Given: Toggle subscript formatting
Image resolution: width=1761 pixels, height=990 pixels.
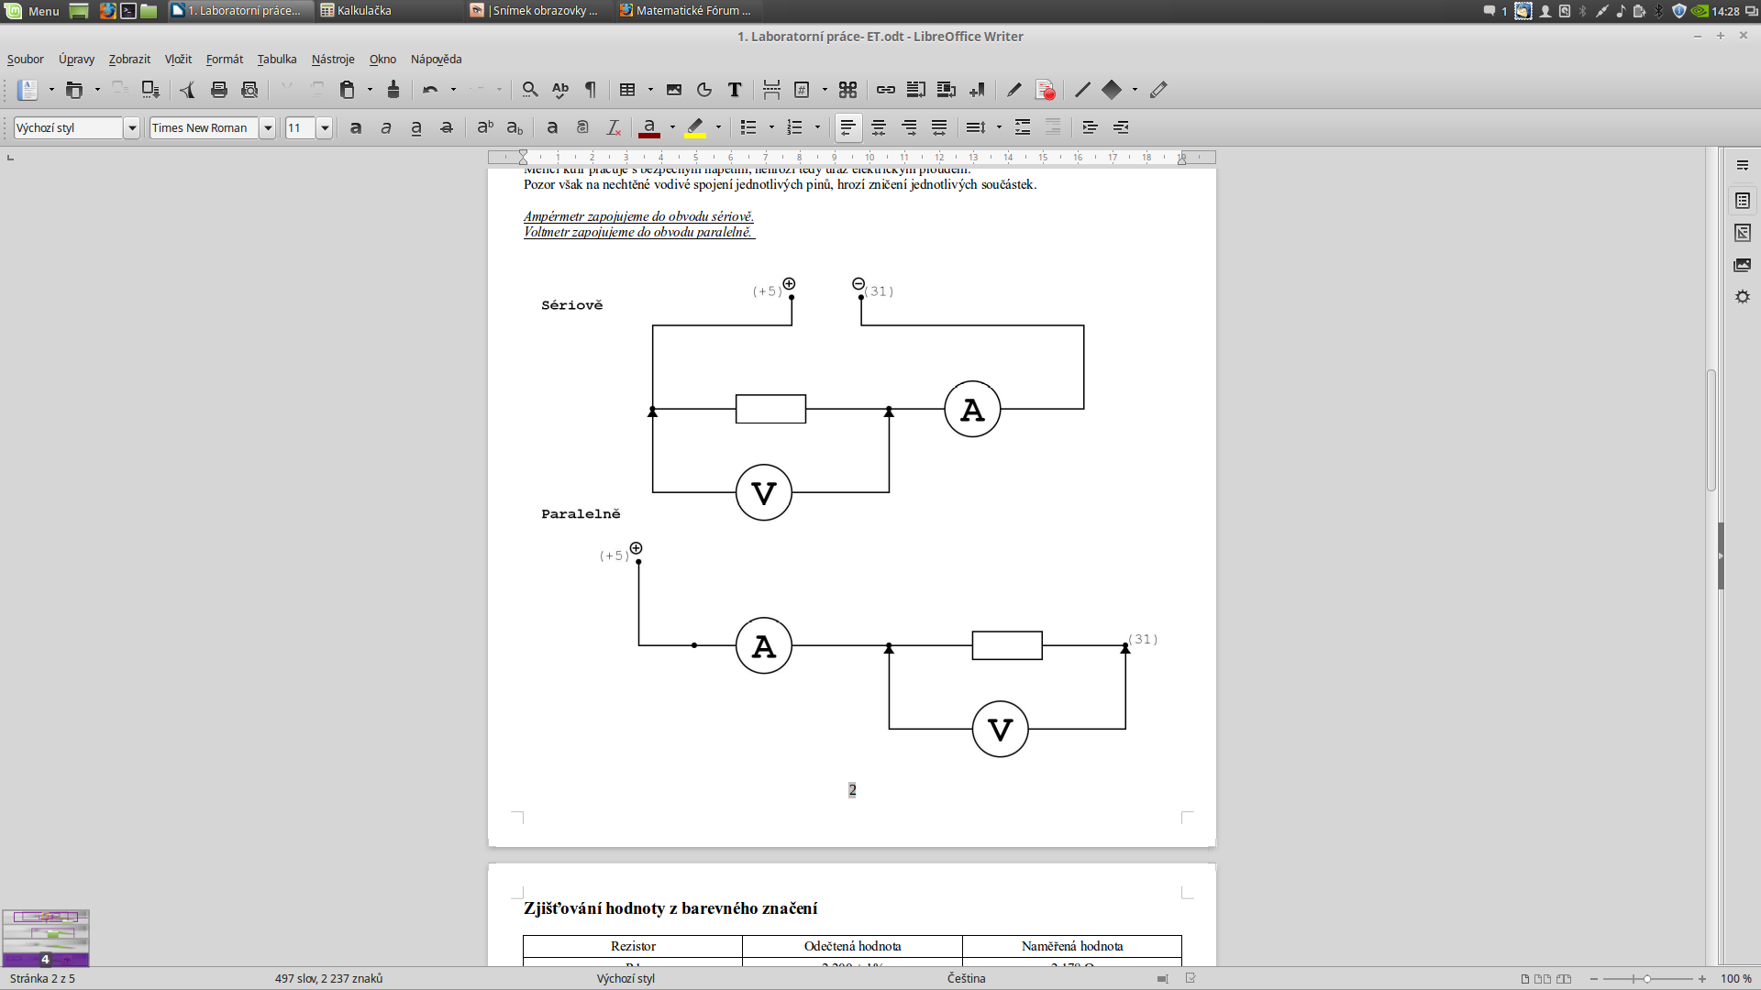Looking at the screenshot, I should (x=515, y=127).
